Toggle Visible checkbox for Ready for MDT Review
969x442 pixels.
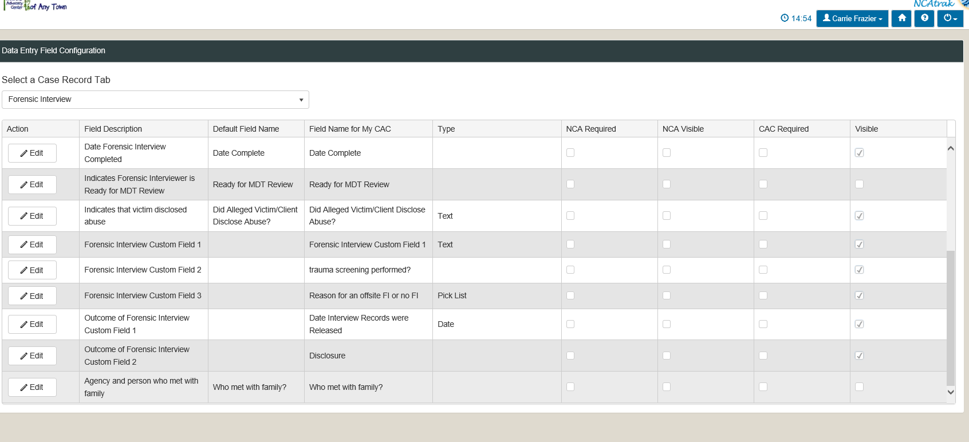tap(859, 184)
